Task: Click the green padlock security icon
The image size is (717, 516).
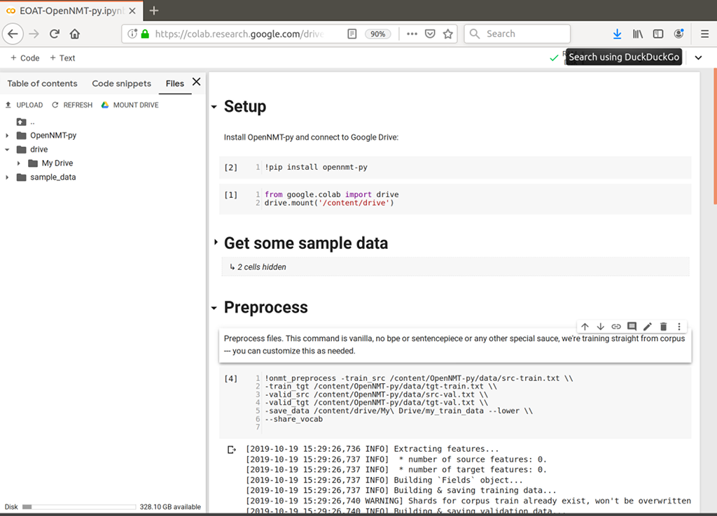Action: click(145, 34)
